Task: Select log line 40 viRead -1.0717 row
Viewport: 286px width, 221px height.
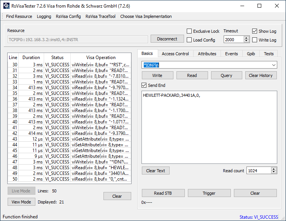Action: coord(69,122)
